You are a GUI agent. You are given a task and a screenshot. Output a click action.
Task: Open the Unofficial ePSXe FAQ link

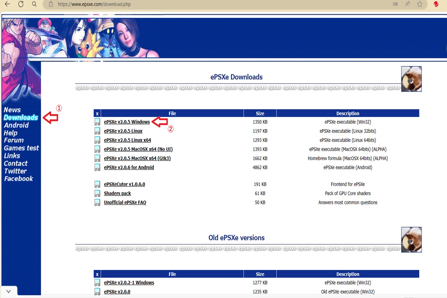[x=125, y=203]
